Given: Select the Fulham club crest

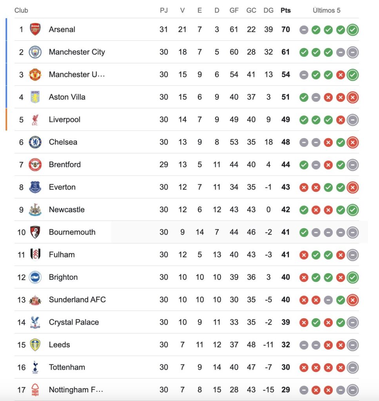Looking at the screenshot, I should [x=35, y=255].
